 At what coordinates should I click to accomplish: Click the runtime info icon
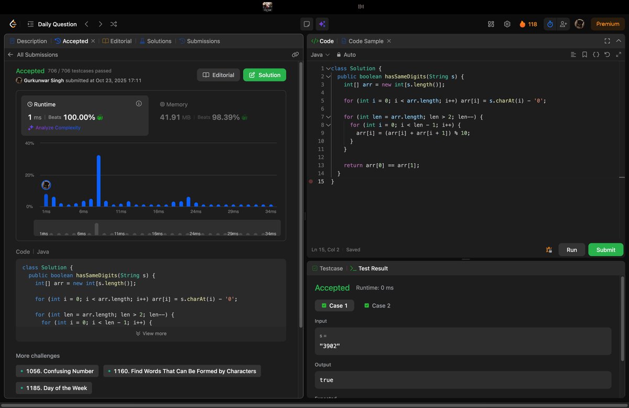coord(139,104)
